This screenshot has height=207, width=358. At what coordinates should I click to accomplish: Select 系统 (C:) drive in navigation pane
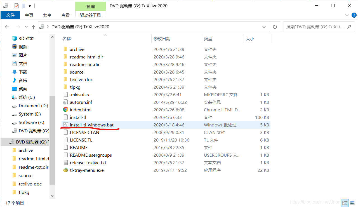tap(27, 97)
